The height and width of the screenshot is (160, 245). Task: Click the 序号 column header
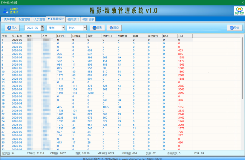point(6,36)
